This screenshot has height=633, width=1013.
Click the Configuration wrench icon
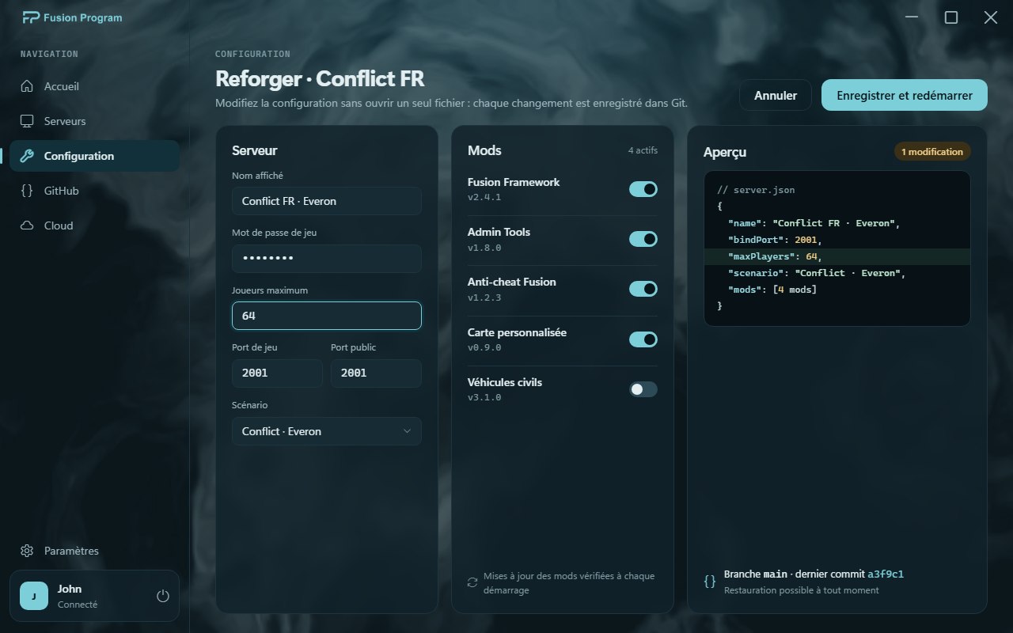27,156
